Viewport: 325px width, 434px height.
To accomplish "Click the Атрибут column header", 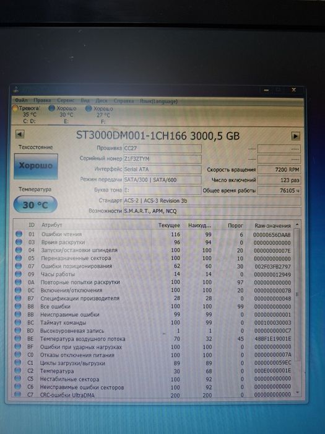I will click(x=51, y=225).
